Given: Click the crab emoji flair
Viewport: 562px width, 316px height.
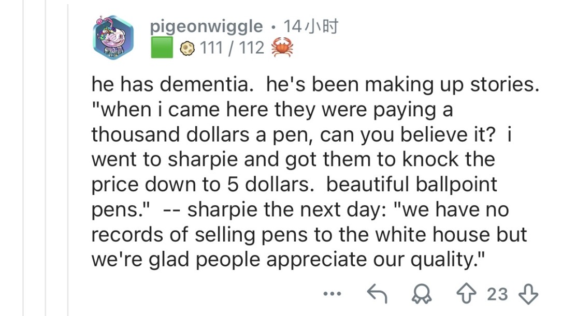Looking at the screenshot, I should click(282, 48).
